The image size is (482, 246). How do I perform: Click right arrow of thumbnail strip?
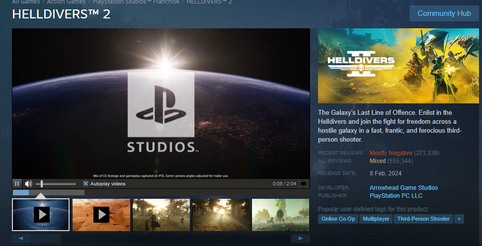click(300, 239)
